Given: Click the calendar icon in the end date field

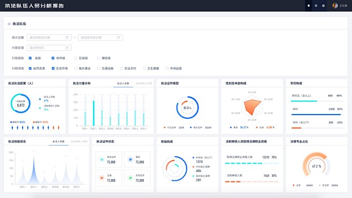Looking at the screenshot, I should pyautogui.click(x=118, y=37).
